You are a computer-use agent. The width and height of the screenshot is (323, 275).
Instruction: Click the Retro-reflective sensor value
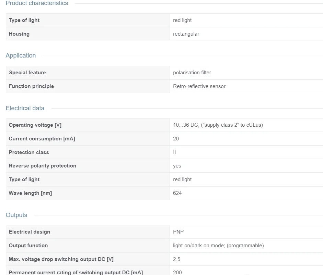click(x=199, y=86)
